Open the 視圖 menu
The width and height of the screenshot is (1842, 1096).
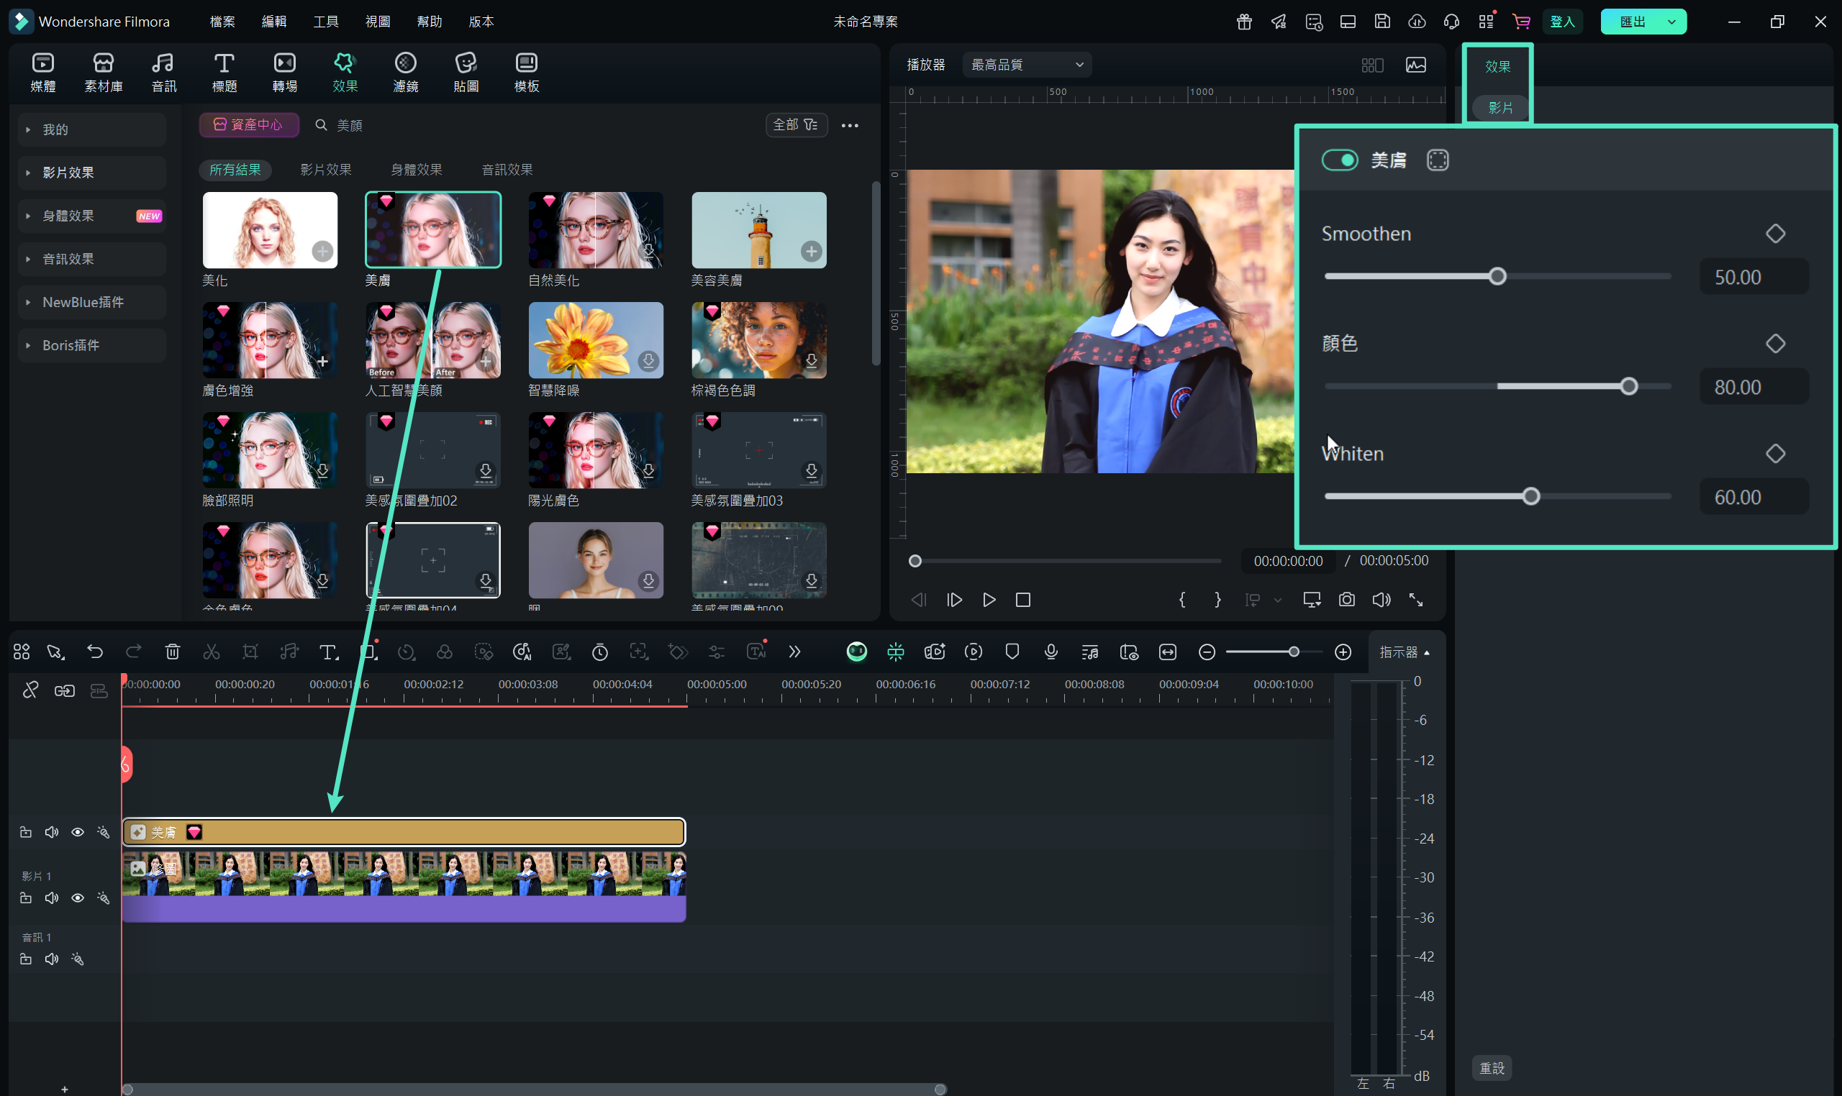click(378, 22)
